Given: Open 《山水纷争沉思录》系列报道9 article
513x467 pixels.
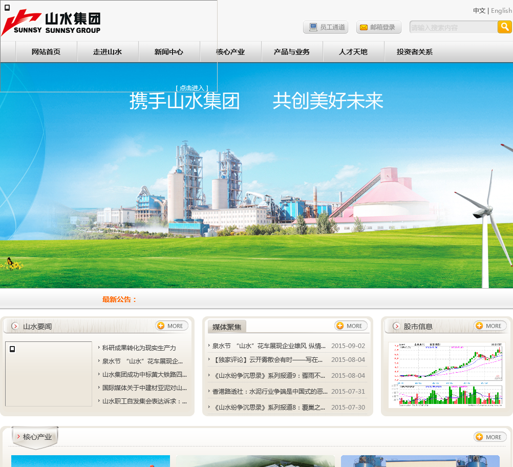Looking at the screenshot, I should pos(269,376).
